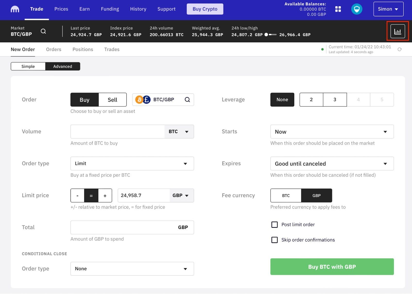Set leverage to 3
The width and height of the screenshot is (412, 294).
click(335, 100)
